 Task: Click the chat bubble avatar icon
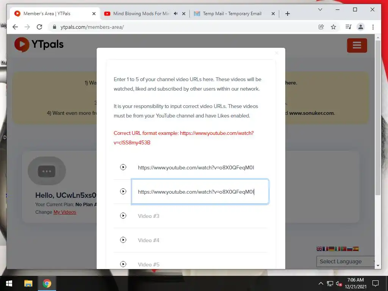(x=47, y=171)
